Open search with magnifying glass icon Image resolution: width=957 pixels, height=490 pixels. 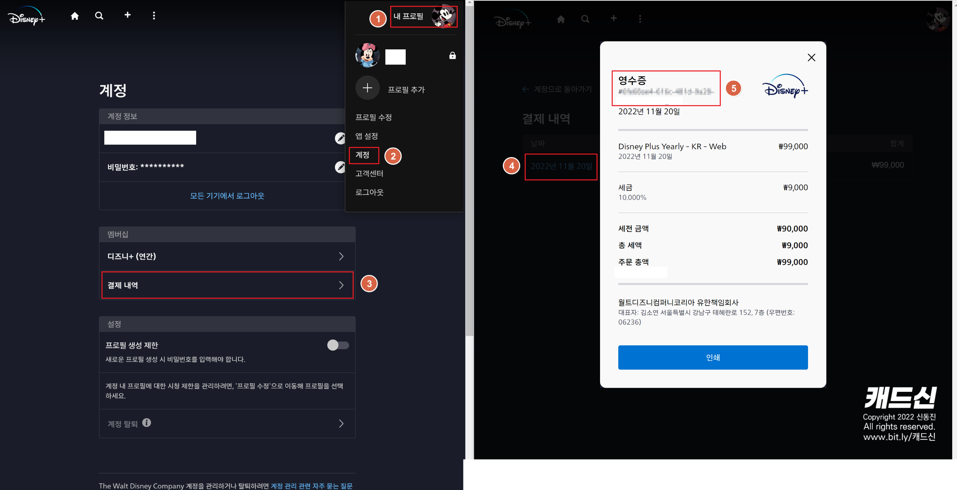pos(99,16)
